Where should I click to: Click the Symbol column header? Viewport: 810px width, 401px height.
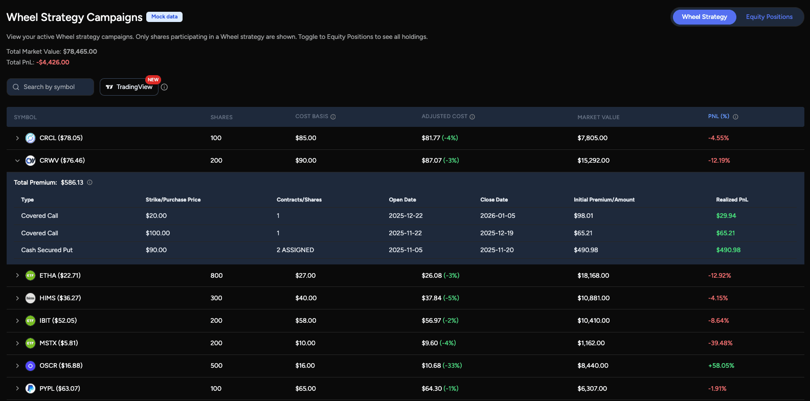(26, 117)
